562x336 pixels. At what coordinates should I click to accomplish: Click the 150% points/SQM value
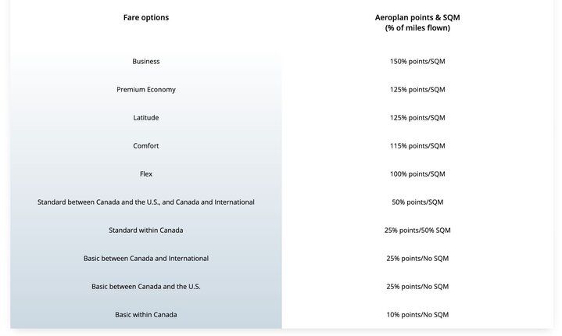[417, 61]
